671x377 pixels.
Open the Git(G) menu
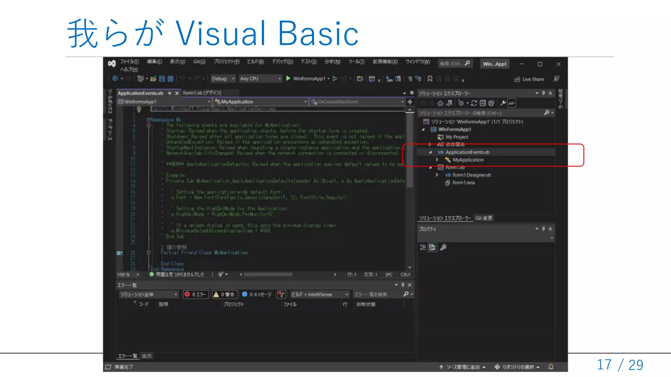[199, 62]
